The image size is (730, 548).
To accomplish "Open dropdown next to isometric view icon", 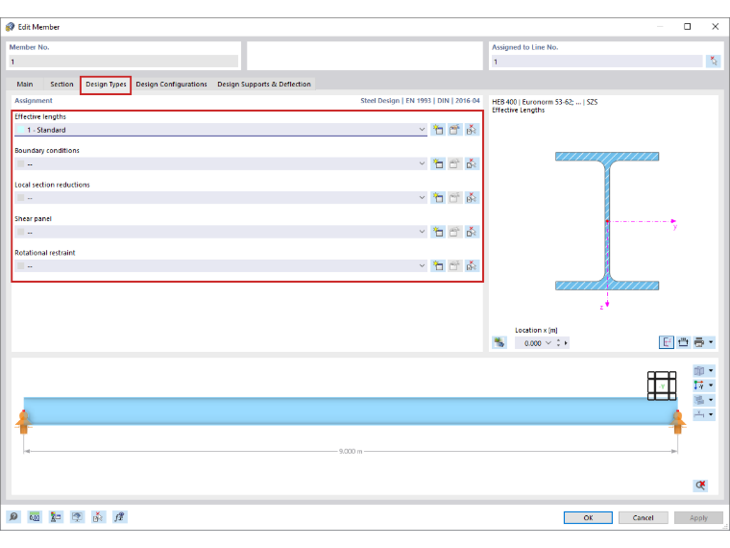I will click(711, 371).
